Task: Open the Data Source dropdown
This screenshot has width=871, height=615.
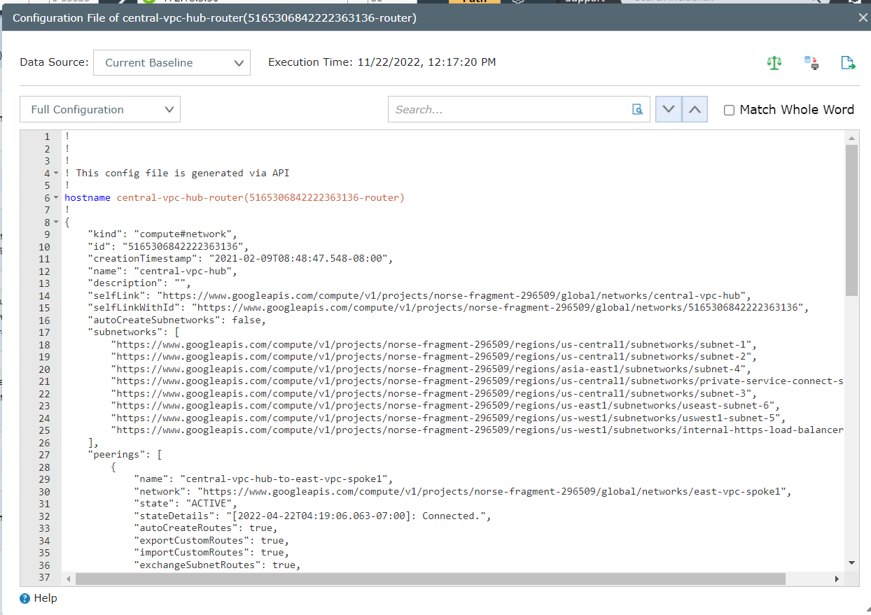Action: point(172,62)
